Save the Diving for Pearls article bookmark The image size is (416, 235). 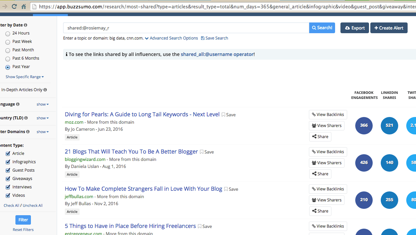click(x=229, y=115)
